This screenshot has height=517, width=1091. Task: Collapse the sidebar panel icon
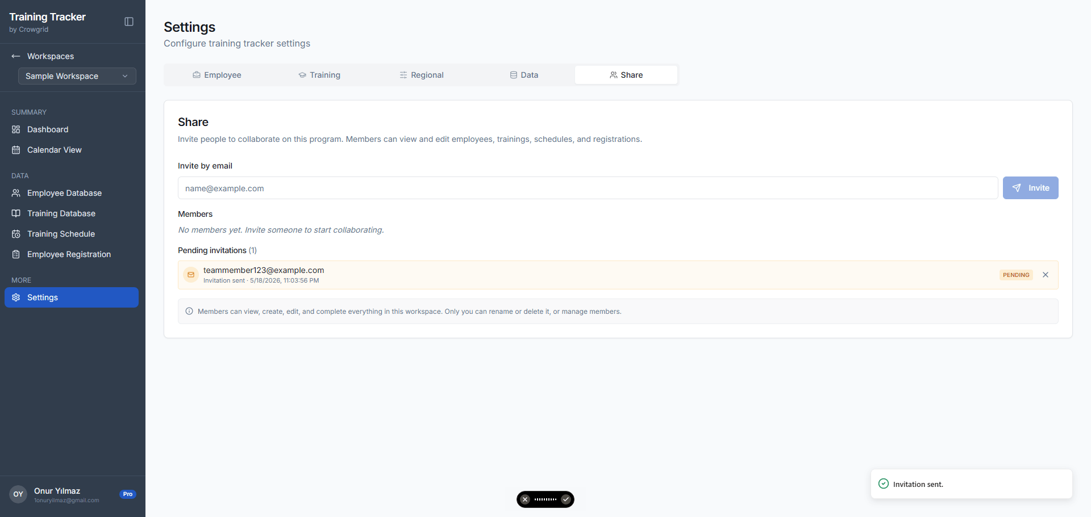(129, 22)
